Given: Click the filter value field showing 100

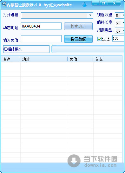Looking at the screenshot, I should [x=118, y=38].
